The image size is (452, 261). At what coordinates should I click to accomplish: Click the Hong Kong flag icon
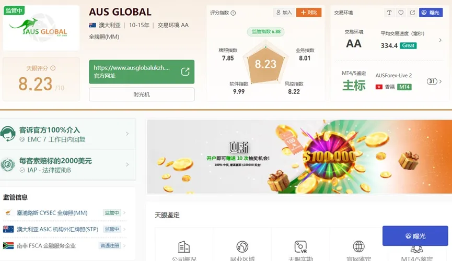[x=379, y=87]
